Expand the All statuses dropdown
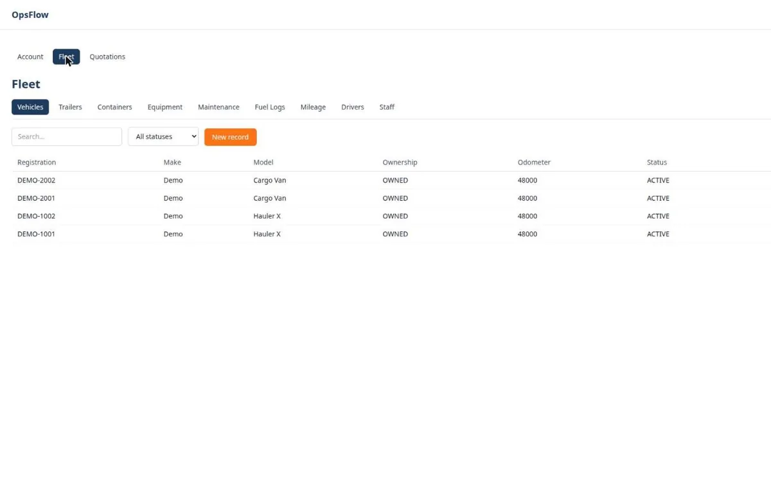The image size is (771, 482). (163, 137)
